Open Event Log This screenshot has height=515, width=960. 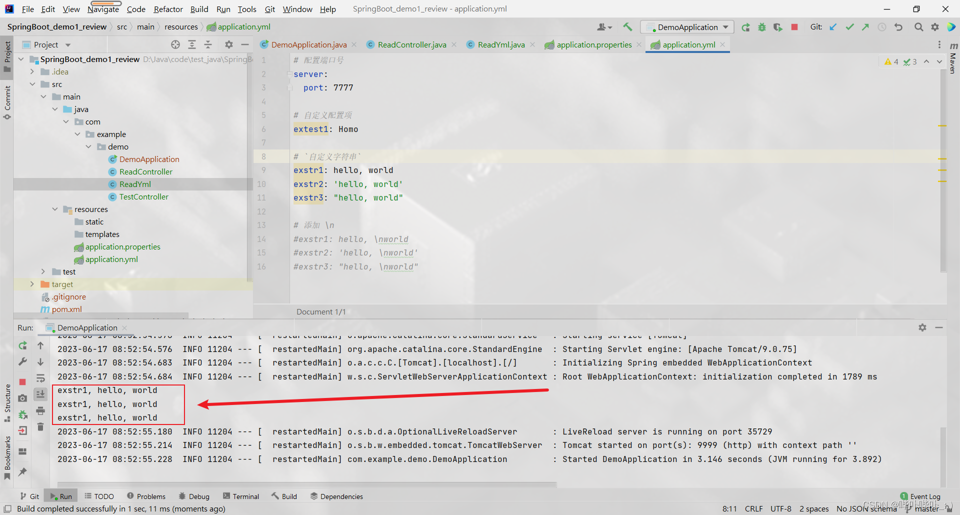(x=920, y=496)
